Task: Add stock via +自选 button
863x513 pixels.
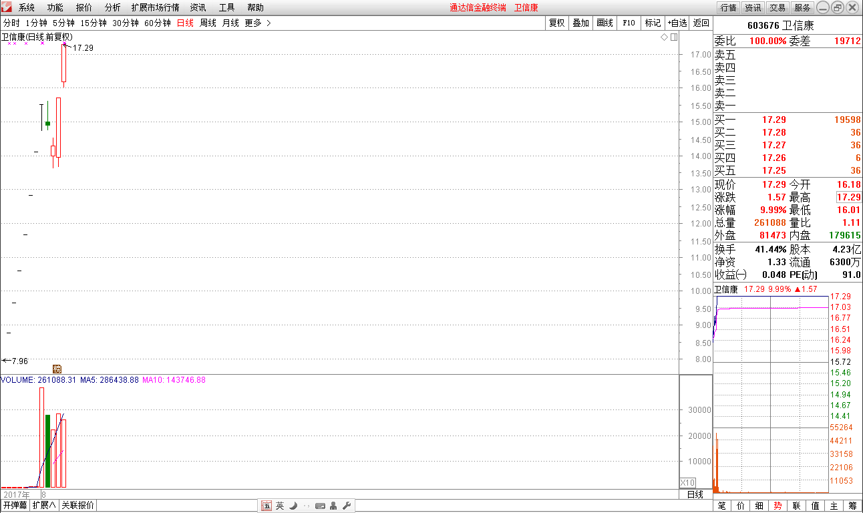Action: [x=677, y=23]
